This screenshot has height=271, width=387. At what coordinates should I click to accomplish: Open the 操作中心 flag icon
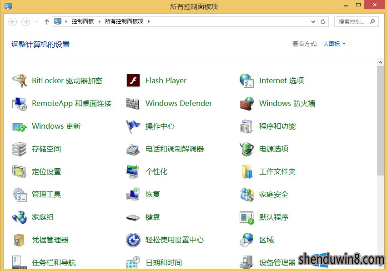[133, 126]
